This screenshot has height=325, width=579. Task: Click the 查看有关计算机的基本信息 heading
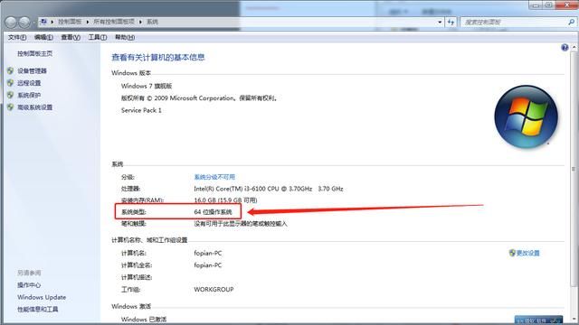[158, 57]
